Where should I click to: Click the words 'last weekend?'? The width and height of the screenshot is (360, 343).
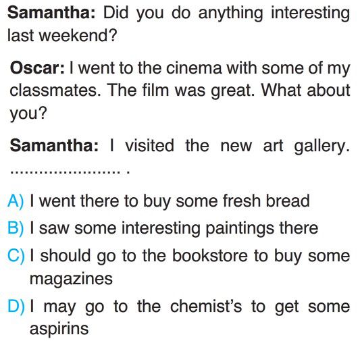(62, 36)
